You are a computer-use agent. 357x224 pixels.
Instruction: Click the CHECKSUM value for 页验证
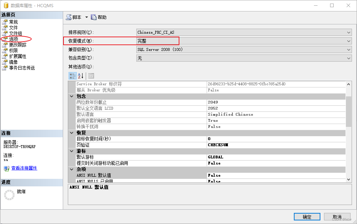click(218, 145)
